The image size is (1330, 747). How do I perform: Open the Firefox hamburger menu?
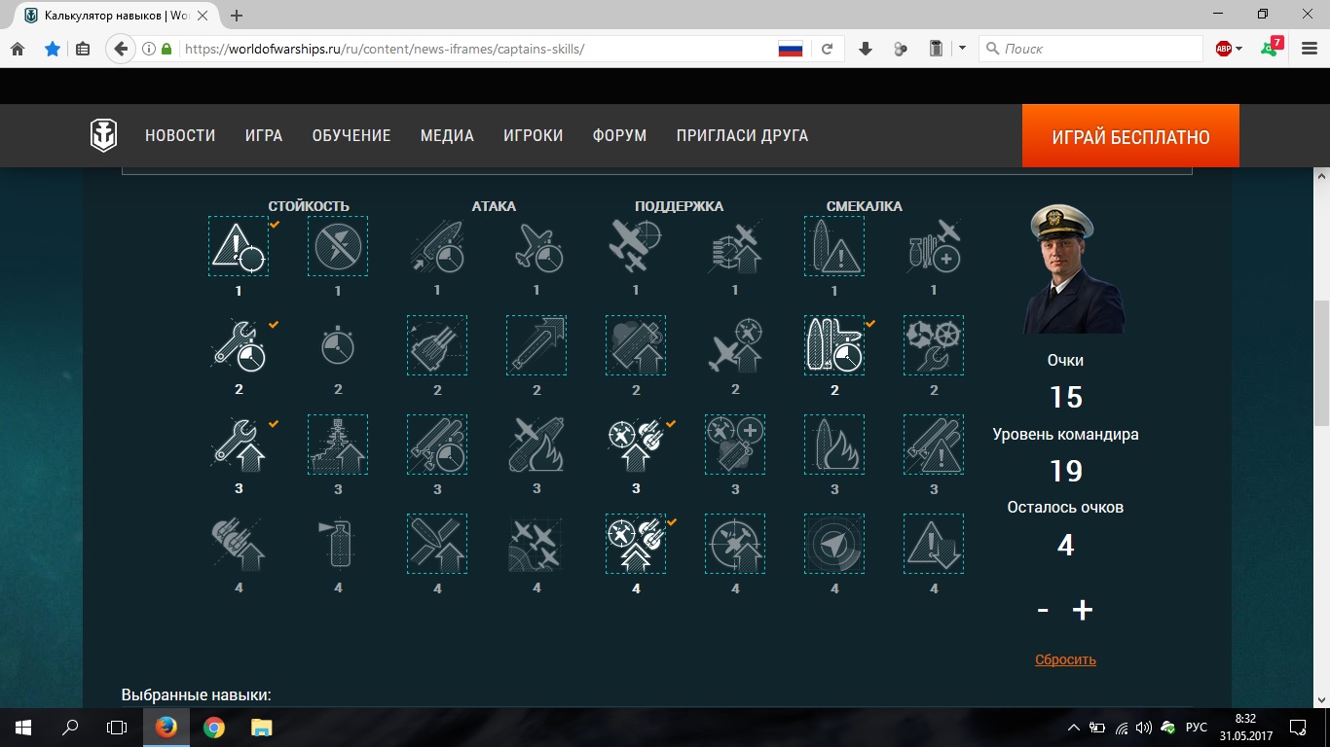(1310, 49)
